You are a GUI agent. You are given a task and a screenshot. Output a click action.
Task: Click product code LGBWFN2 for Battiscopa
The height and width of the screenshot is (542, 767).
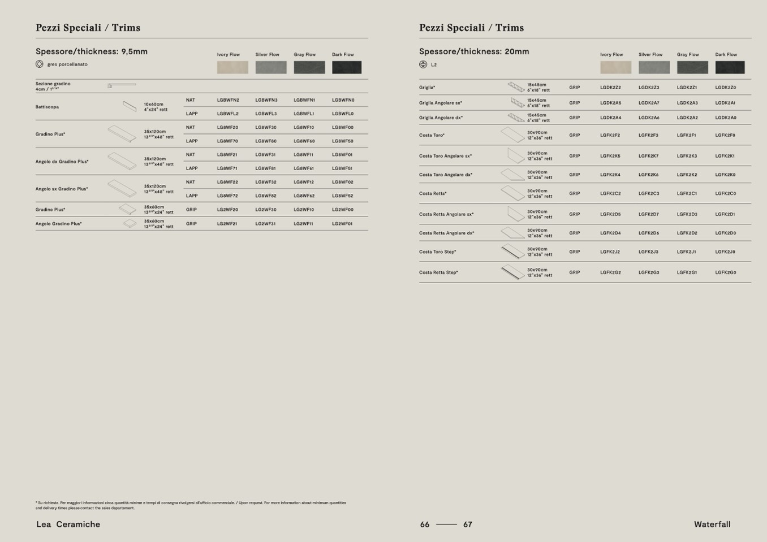coord(228,100)
